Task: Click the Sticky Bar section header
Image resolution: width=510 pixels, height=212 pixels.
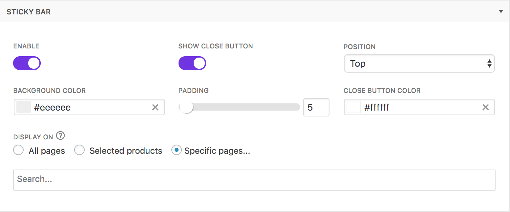Action: [x=29, y=12]
